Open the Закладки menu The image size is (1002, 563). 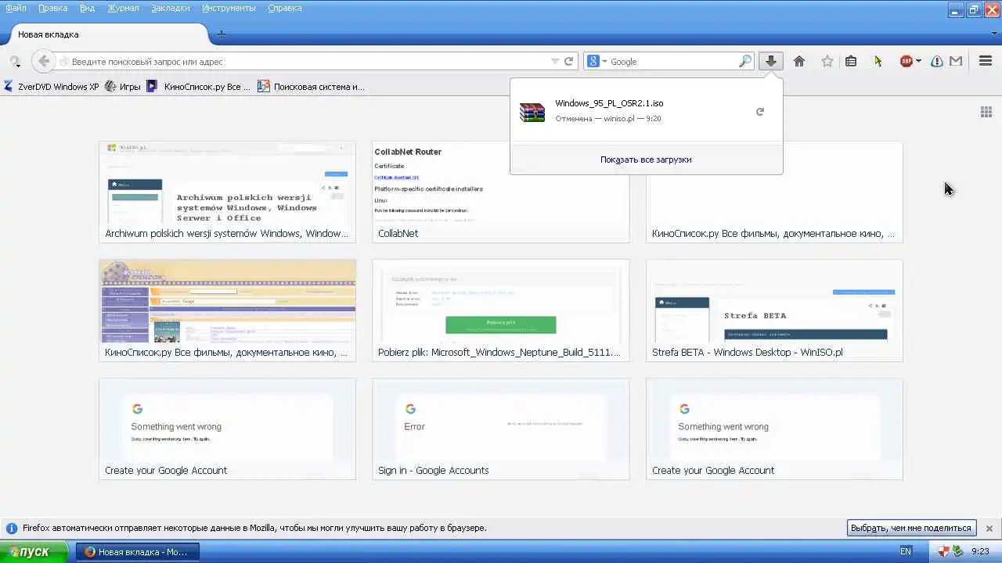(170, 8)
